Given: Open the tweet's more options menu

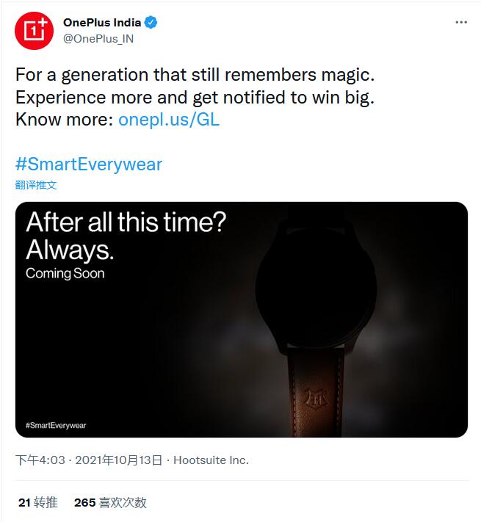Looking at the screenshot, I should click(x=460, y=23).
